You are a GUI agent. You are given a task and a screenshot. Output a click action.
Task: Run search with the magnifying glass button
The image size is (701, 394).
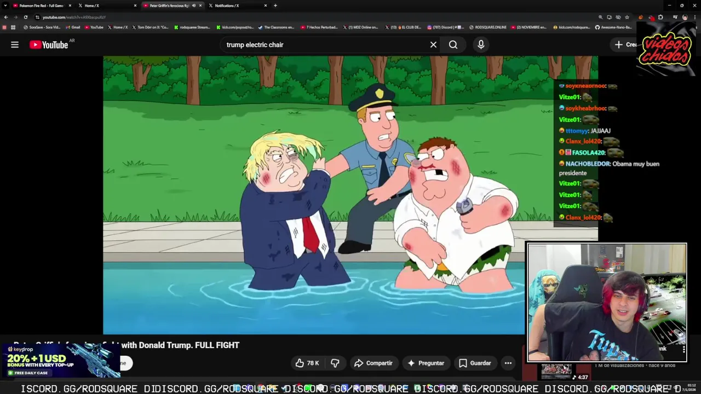453,45
